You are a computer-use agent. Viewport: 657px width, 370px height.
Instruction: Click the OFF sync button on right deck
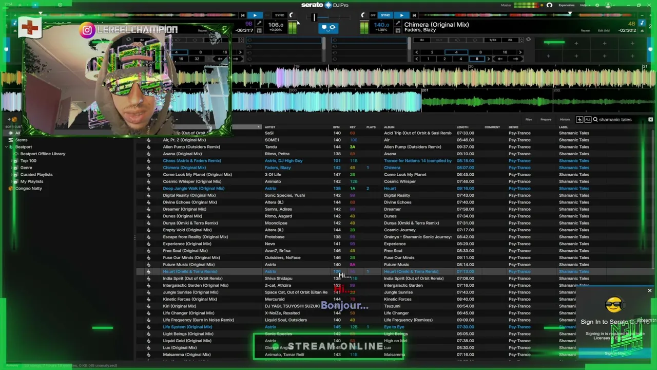pyautogui.click(x=373, y=15)
